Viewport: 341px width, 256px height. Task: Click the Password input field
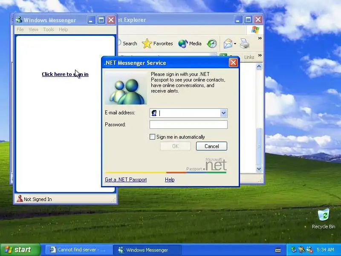(x=188, y=125)
